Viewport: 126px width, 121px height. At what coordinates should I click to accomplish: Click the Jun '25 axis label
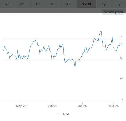click(x=52, y=106)
